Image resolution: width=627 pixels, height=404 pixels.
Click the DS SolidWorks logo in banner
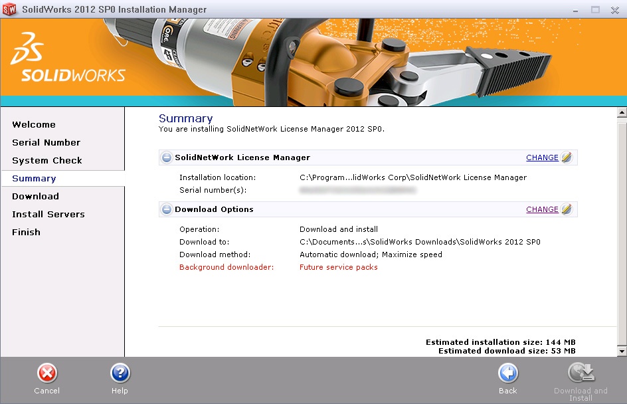click(68, 58)
